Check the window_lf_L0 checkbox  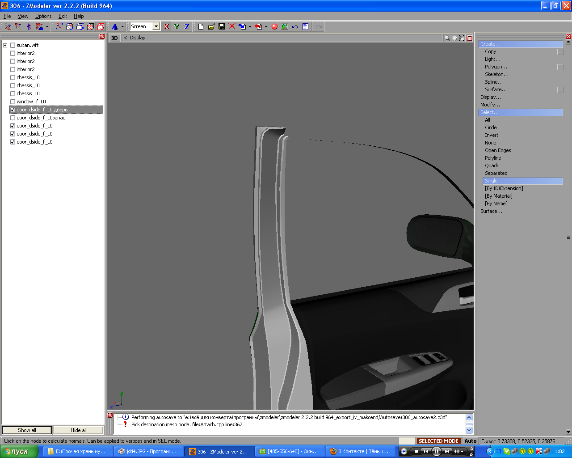tap(13, 102)
